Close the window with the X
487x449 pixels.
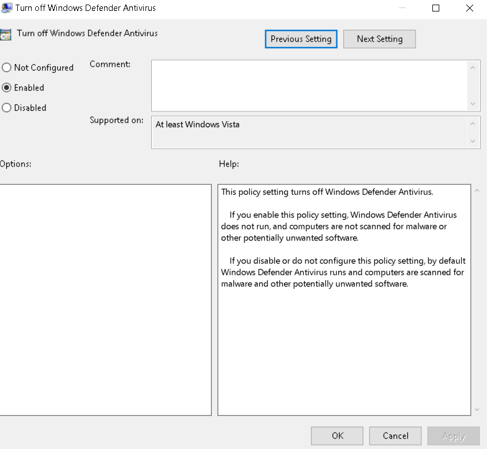(x=470, y=8)
